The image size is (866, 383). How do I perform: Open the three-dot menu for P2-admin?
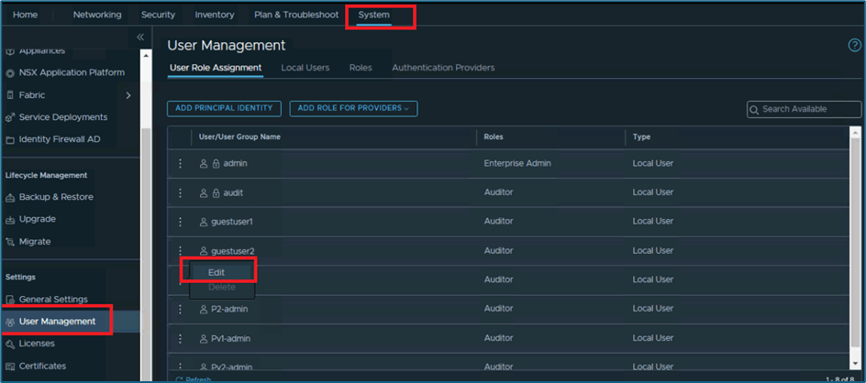[180, 309]
